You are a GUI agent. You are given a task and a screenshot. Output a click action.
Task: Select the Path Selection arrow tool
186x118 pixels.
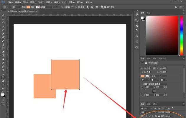3,74
